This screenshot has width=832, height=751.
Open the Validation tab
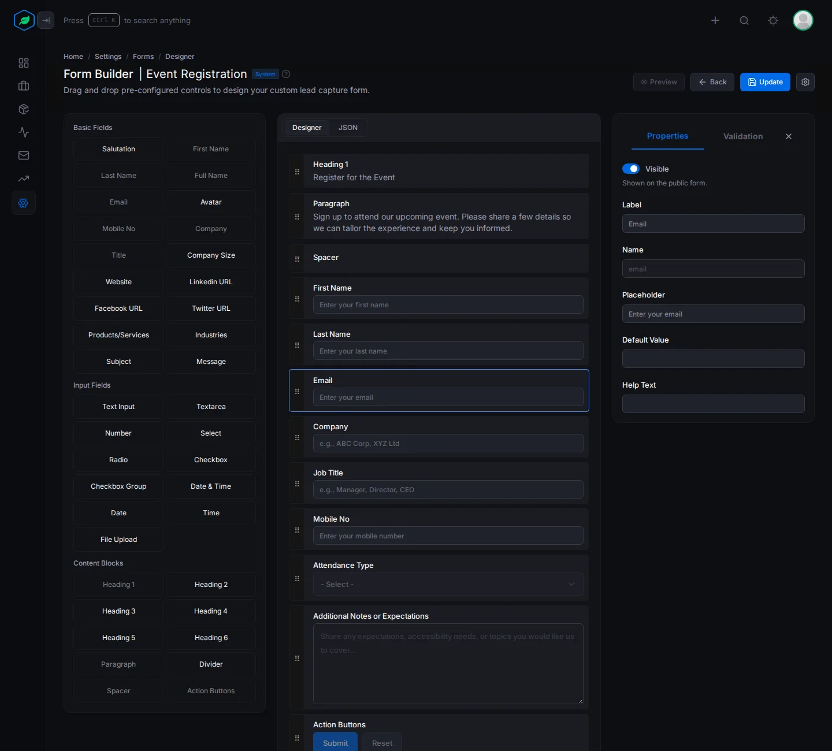coord(743,136)
